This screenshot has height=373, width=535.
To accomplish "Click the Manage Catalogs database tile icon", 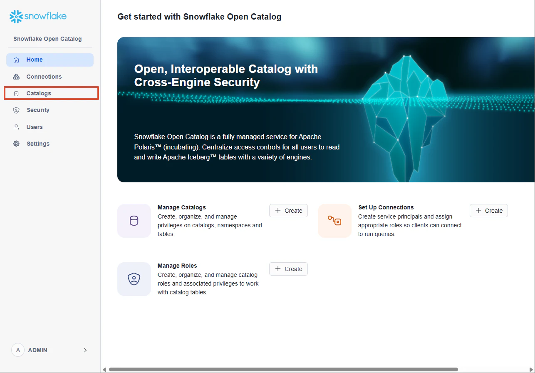I will tap(134, 221).
